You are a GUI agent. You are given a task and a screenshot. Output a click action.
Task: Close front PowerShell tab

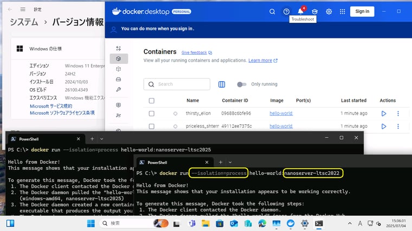pos(207,162)
